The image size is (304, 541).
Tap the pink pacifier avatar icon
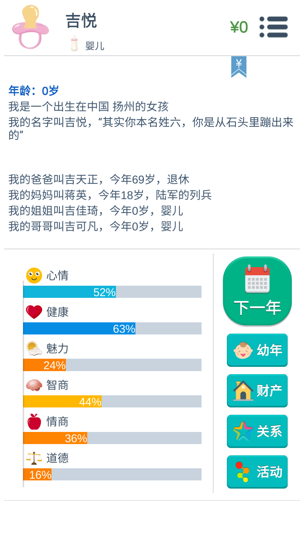[x=30, y=27]
